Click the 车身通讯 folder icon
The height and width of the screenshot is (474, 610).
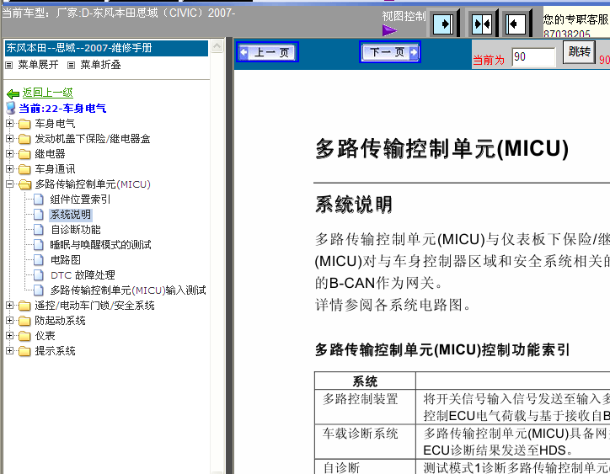coord(24,169)
